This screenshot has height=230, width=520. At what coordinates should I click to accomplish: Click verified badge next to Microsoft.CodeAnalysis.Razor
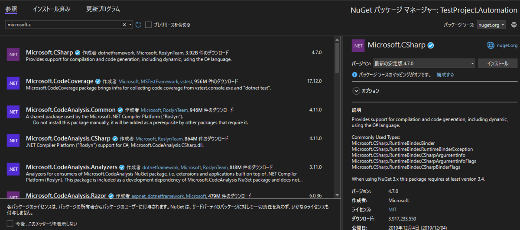[x=111, y=196]
